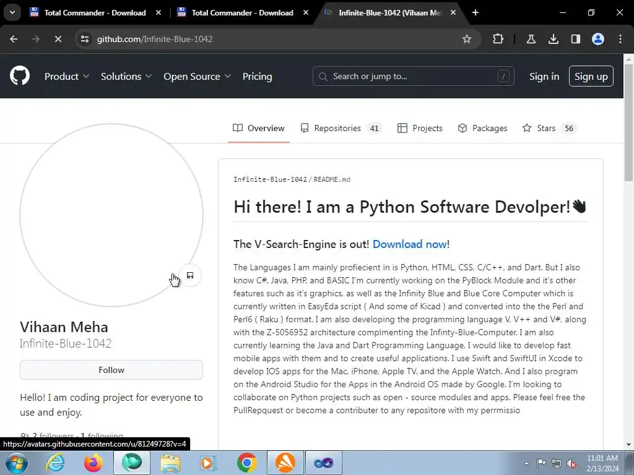Open the Packages tab
Image resolution: width=634 pixels, height=475 pixels.
[482, 128]
